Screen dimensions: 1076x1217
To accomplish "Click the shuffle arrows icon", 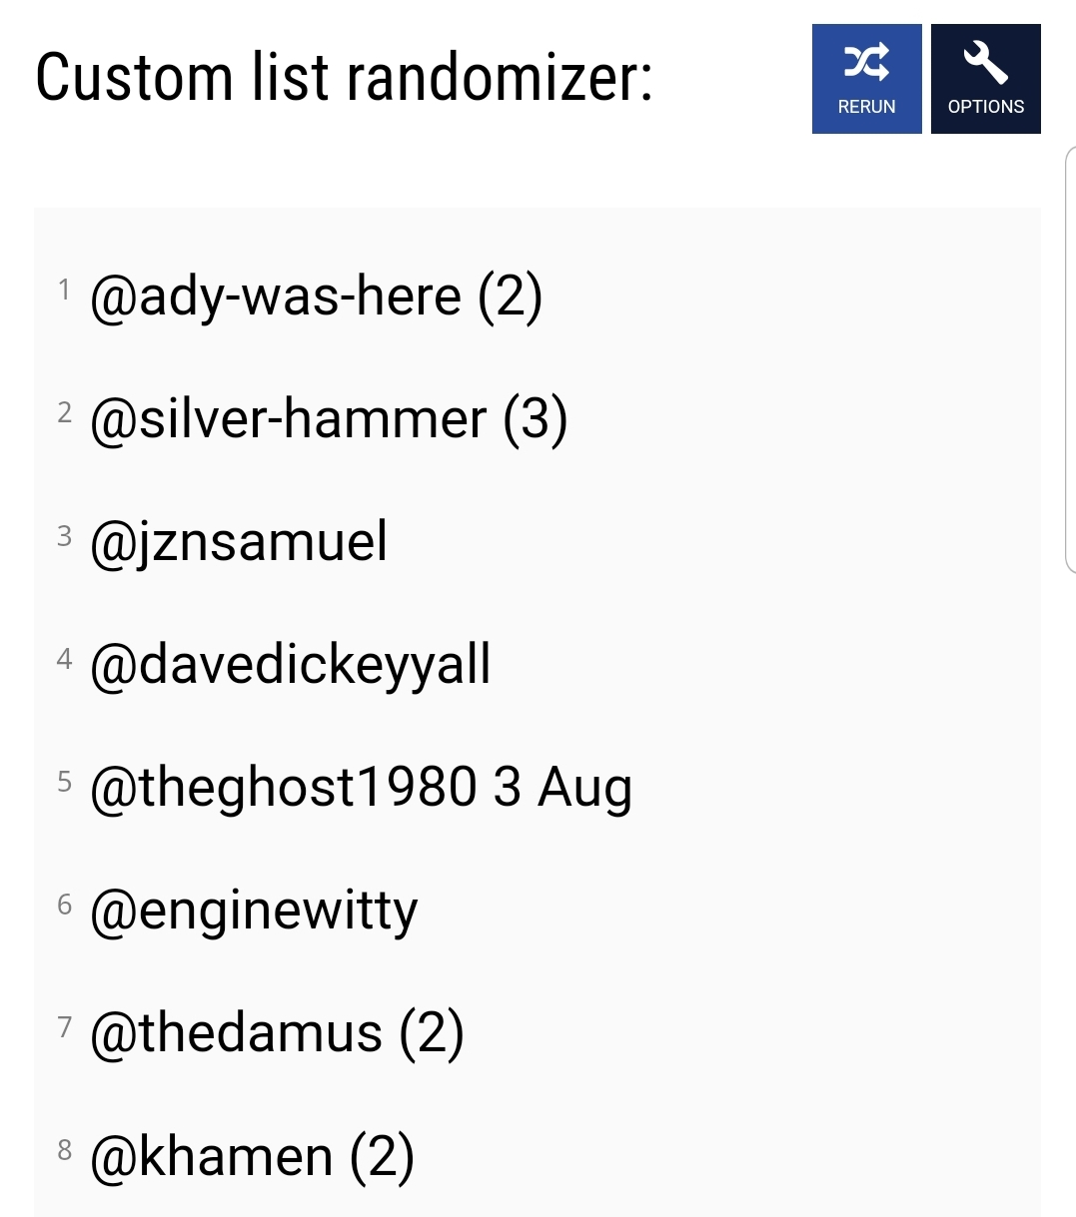I will pos(866,63).
